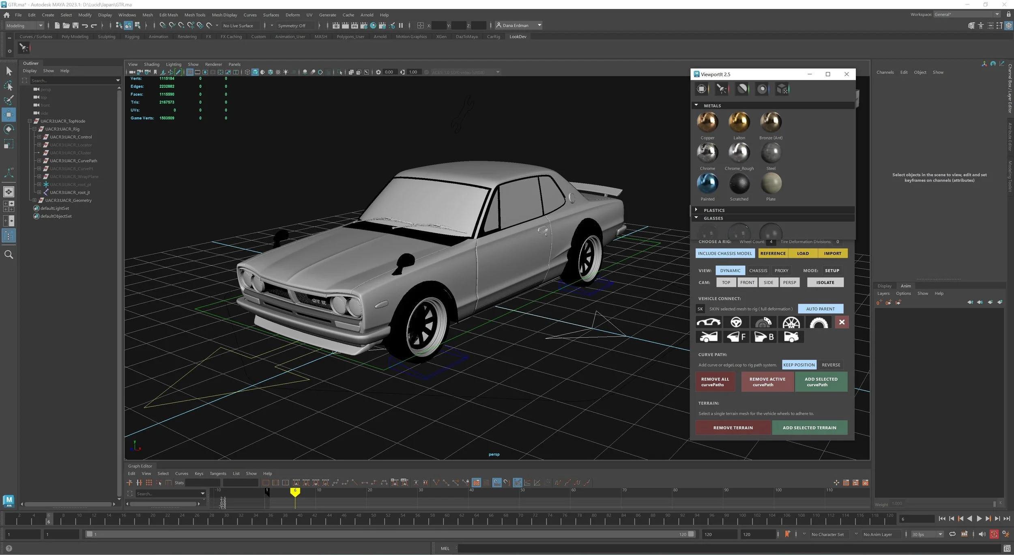Image resolution: width=1014 pixels, height=555 pixels.
Task: Click the REMOVE ALL curvePaths button
Action: (715, 382)
